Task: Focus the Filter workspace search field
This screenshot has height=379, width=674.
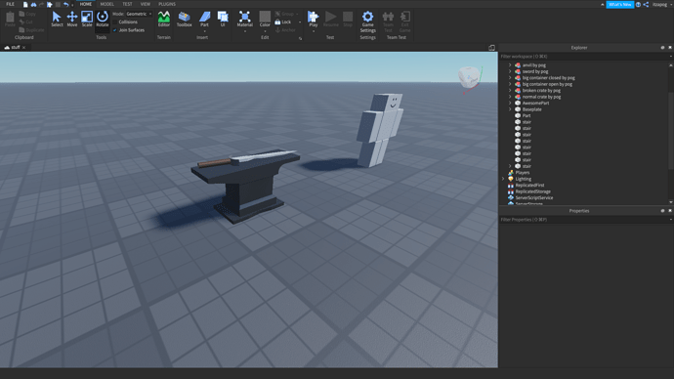Action: point(584,57)
